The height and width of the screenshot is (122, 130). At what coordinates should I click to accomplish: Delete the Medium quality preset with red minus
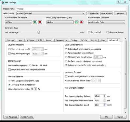coord(82,22)
